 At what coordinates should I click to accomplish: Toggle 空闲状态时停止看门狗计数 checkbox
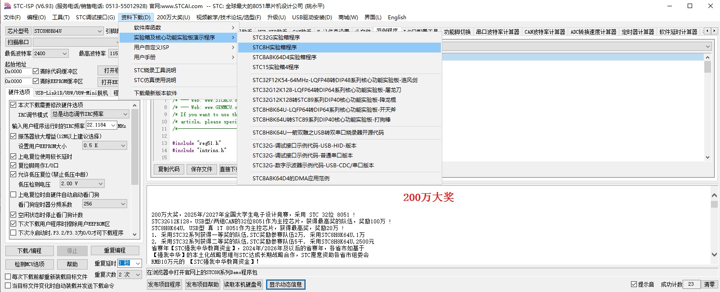(x=13, y=215)
